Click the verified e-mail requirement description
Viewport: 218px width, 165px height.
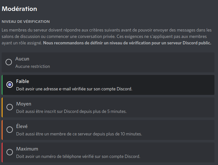click(x=74, y=89)
